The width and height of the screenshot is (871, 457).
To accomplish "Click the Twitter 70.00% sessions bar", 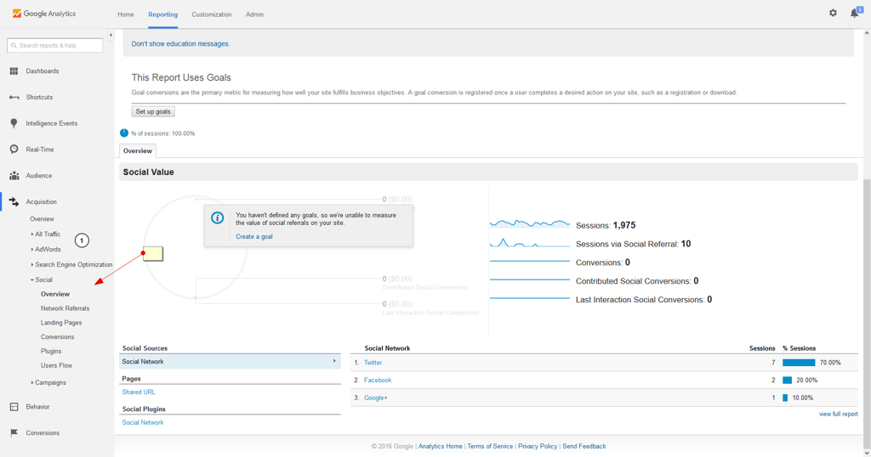I will (799, 363).
